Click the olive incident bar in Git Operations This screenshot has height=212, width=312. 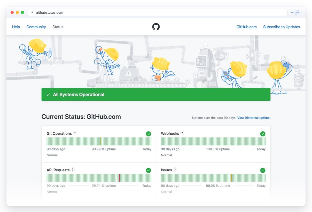tap(101, 141)
